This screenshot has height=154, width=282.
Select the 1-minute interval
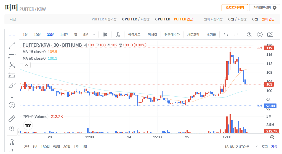pyautogui.click(x=25, y=34)
